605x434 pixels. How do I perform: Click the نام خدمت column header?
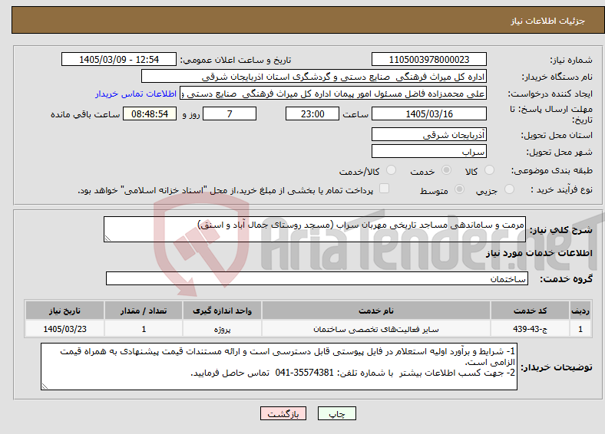click(x=376, y=311)
